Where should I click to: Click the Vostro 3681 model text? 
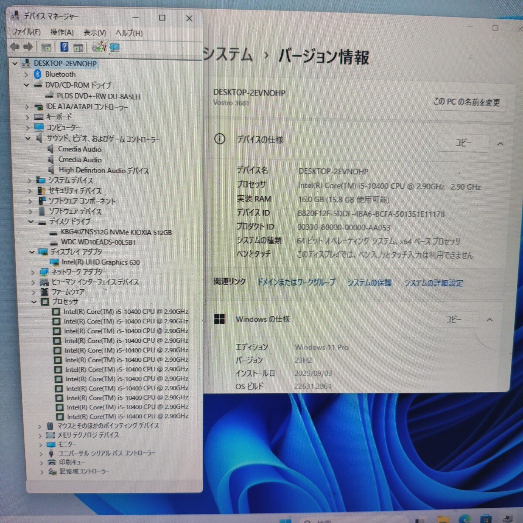click(x=231, y=103)
